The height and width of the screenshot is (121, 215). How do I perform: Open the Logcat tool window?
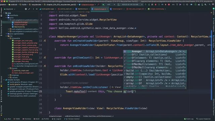coord(57,119)
